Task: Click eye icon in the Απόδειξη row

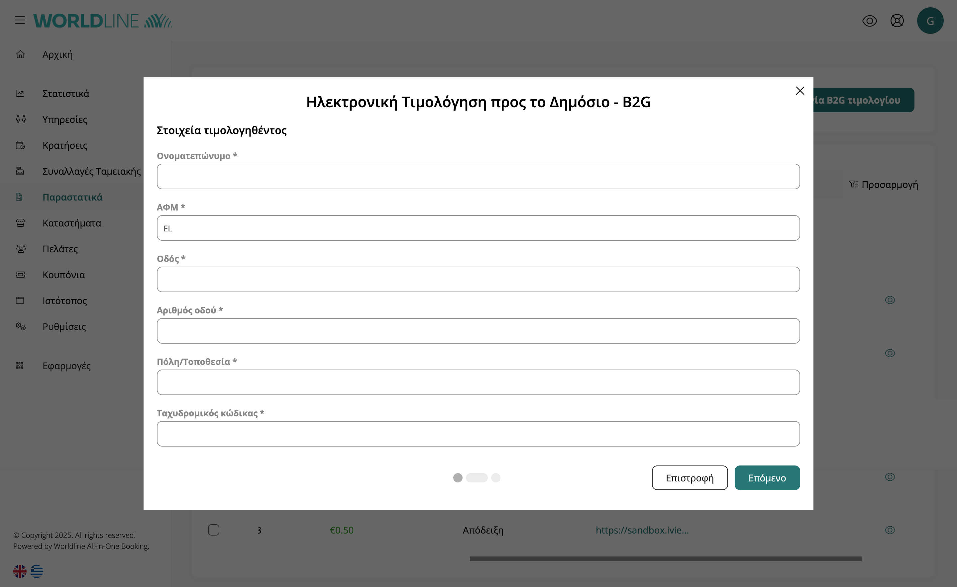Action: (890, 530)
